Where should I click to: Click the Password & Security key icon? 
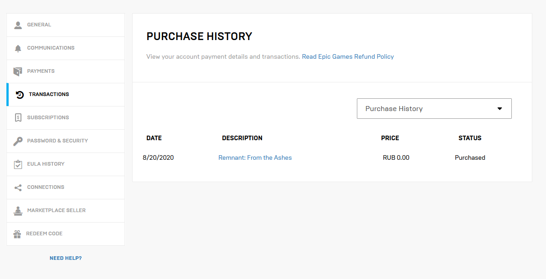tap(18, 141)
